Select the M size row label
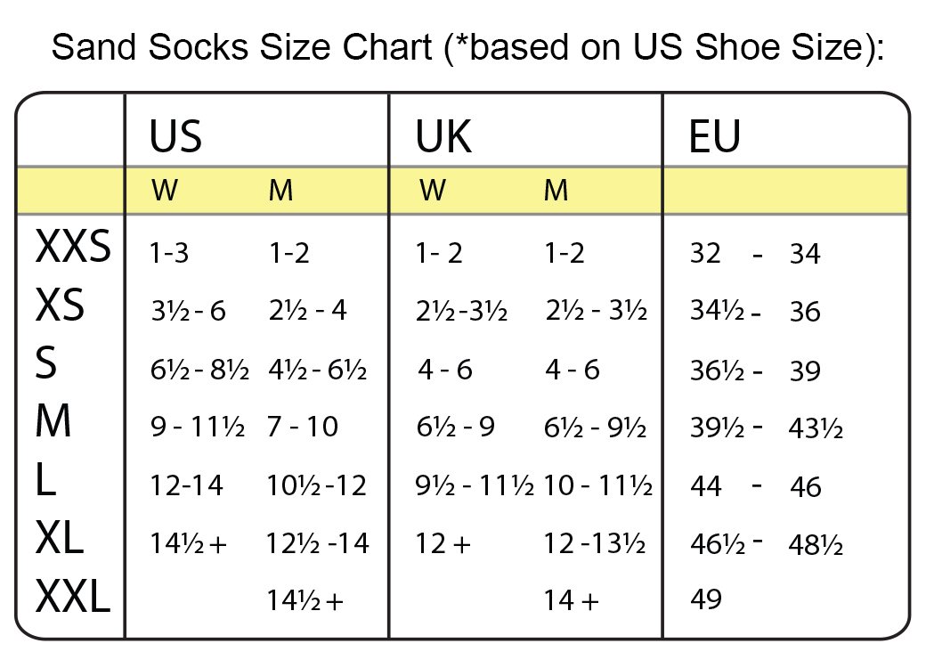The image size is (926, 668). tap(53, 422)
